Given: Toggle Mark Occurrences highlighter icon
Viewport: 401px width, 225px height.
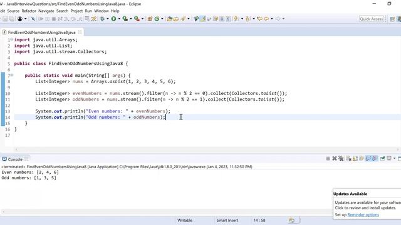Looking at the screenshot, I should coord(202,19).
